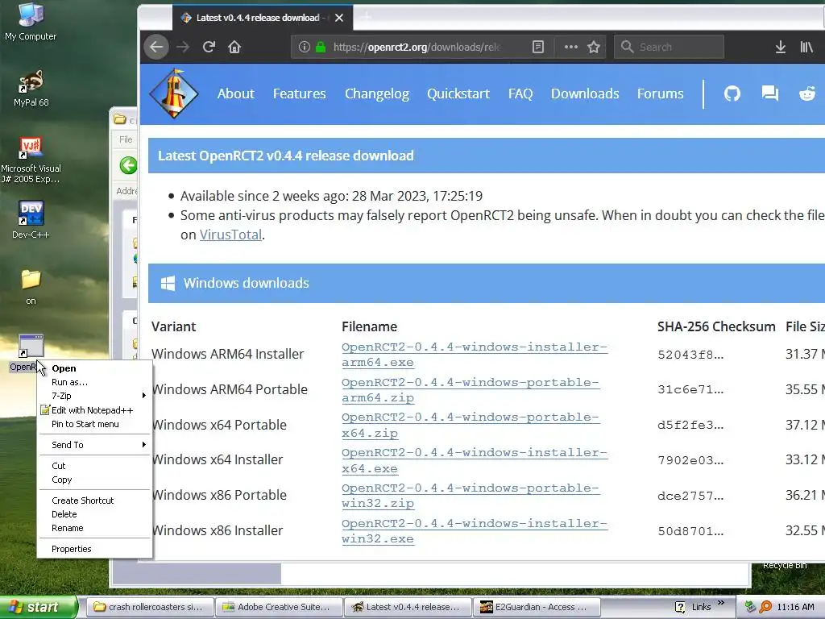
Task: Click checksum 52043f8... in ARM64 Installer row
Action: (690, 355)
